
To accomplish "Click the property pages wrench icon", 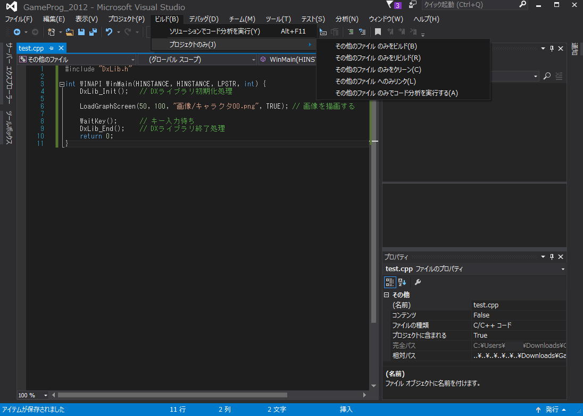I will [418, 282].
